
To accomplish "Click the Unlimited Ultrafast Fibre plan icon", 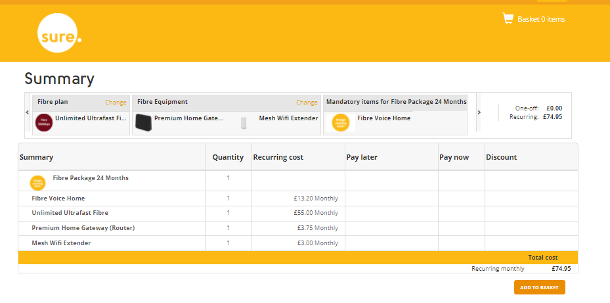I will (44, 122).
